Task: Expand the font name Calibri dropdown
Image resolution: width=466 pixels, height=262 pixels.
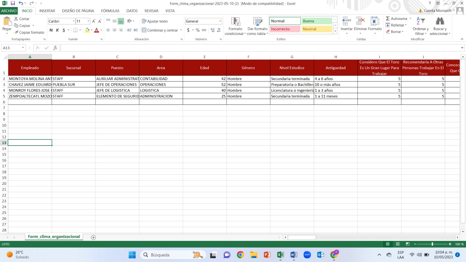Action: (74, 21)
